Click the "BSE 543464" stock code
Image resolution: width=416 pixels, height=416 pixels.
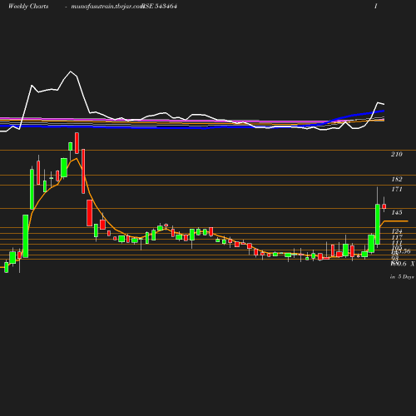(159, 7)
